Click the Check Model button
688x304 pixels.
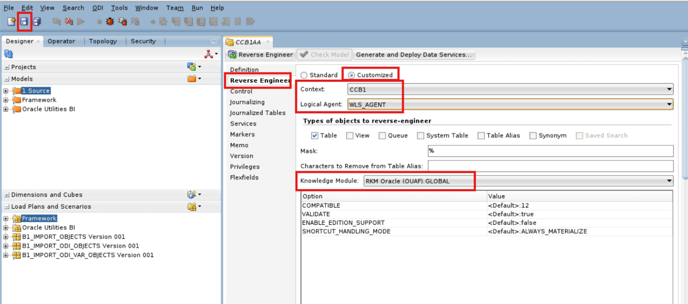point(325,54)
